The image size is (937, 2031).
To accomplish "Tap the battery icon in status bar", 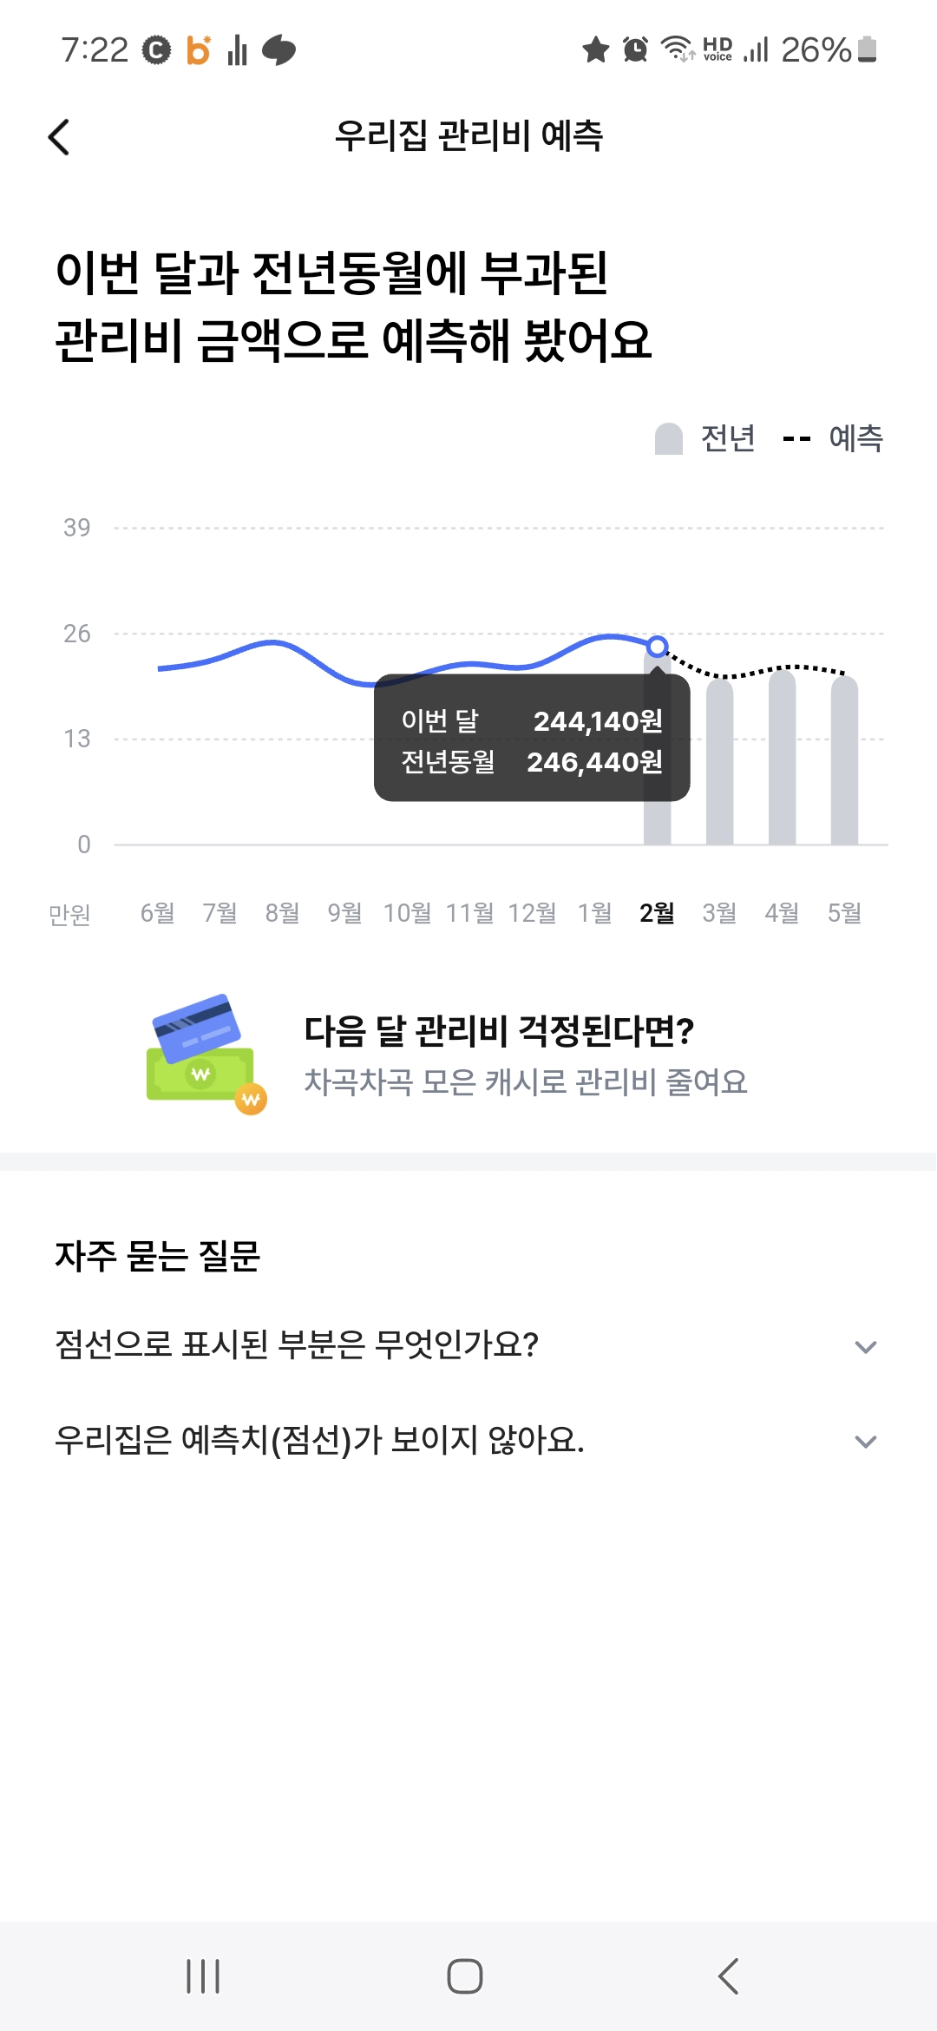I will (867, 49).
